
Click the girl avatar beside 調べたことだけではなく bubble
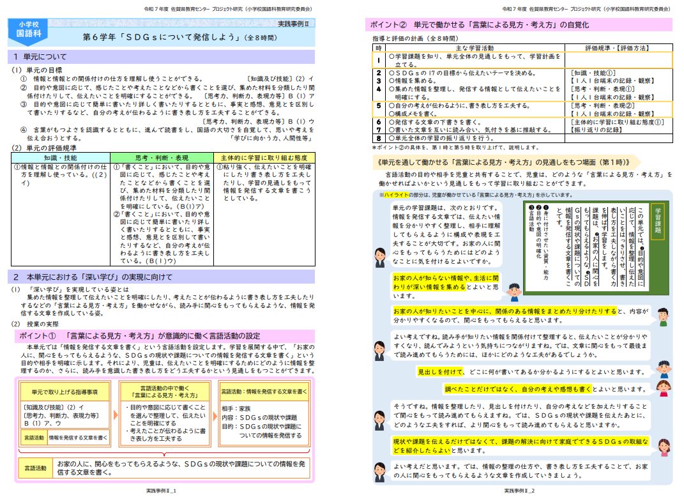(x=662, y=388)
